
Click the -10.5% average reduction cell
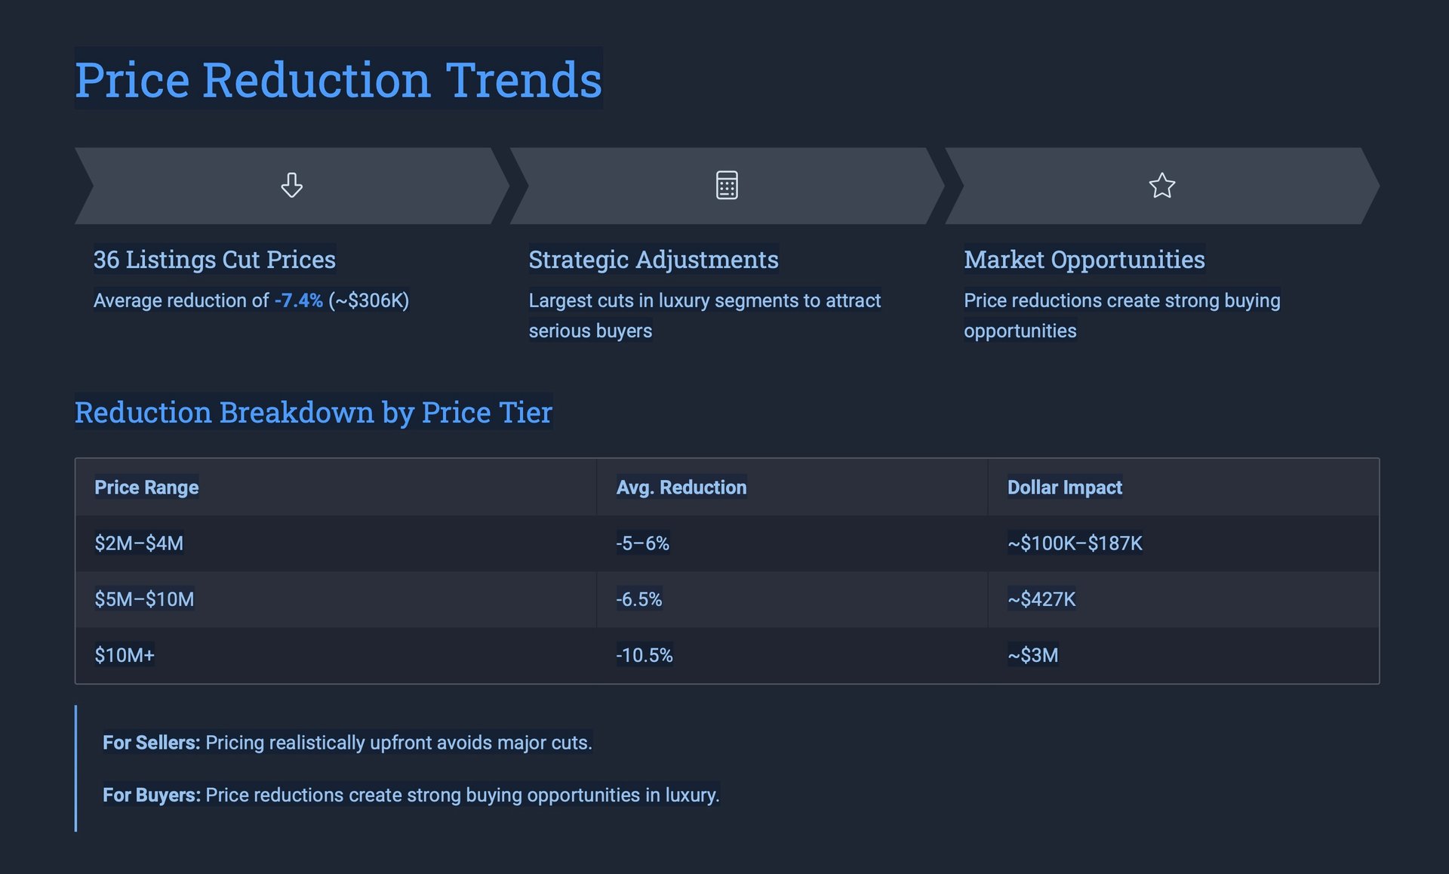(644, 655)
